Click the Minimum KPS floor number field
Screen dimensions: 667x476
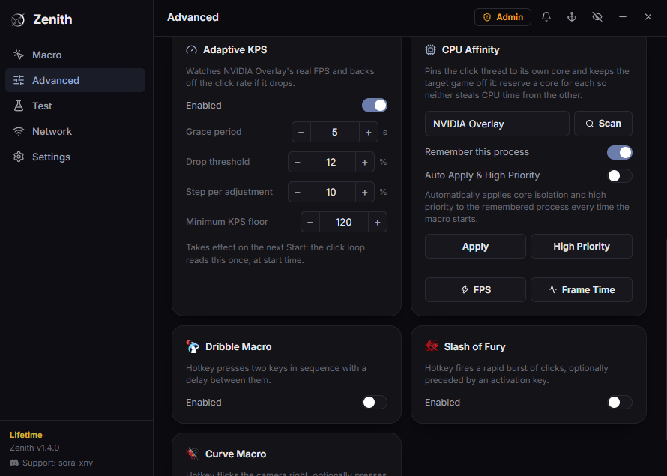344,222
